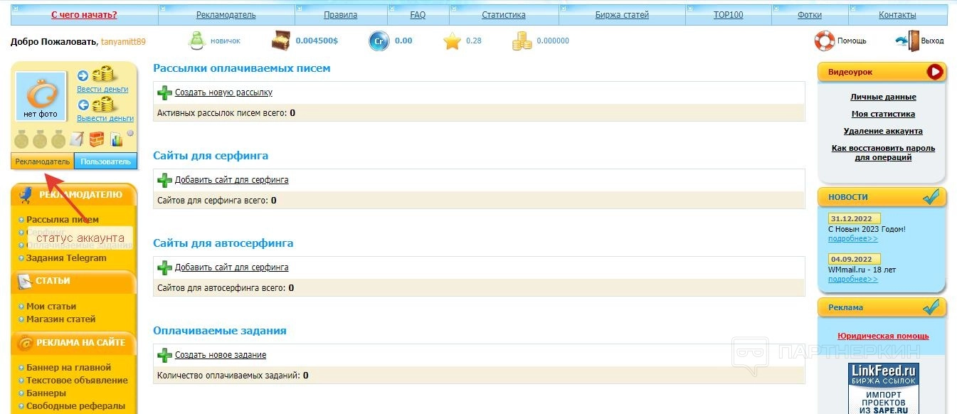Click the gold coin stack icon in header
The height and width of the screenshot is (414, 957).
[x=522, y=41]
